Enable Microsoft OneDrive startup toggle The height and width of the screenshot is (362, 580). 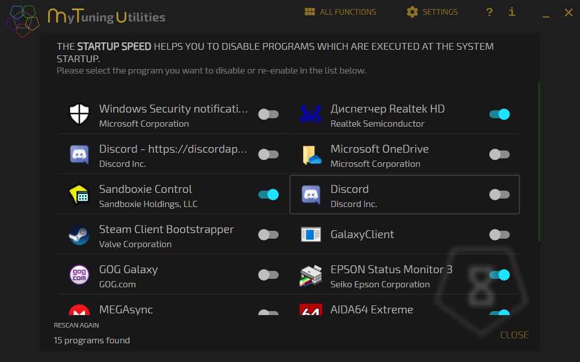pyautogui.click(x=500, y=154)
